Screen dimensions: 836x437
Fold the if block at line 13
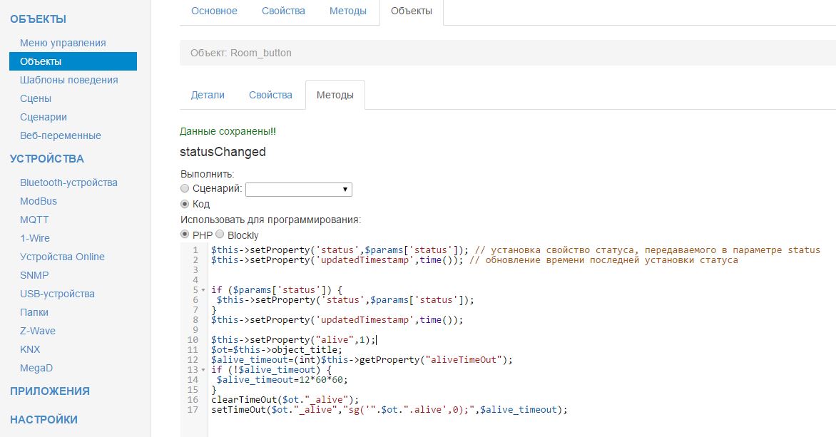click(x=204, y=370)
